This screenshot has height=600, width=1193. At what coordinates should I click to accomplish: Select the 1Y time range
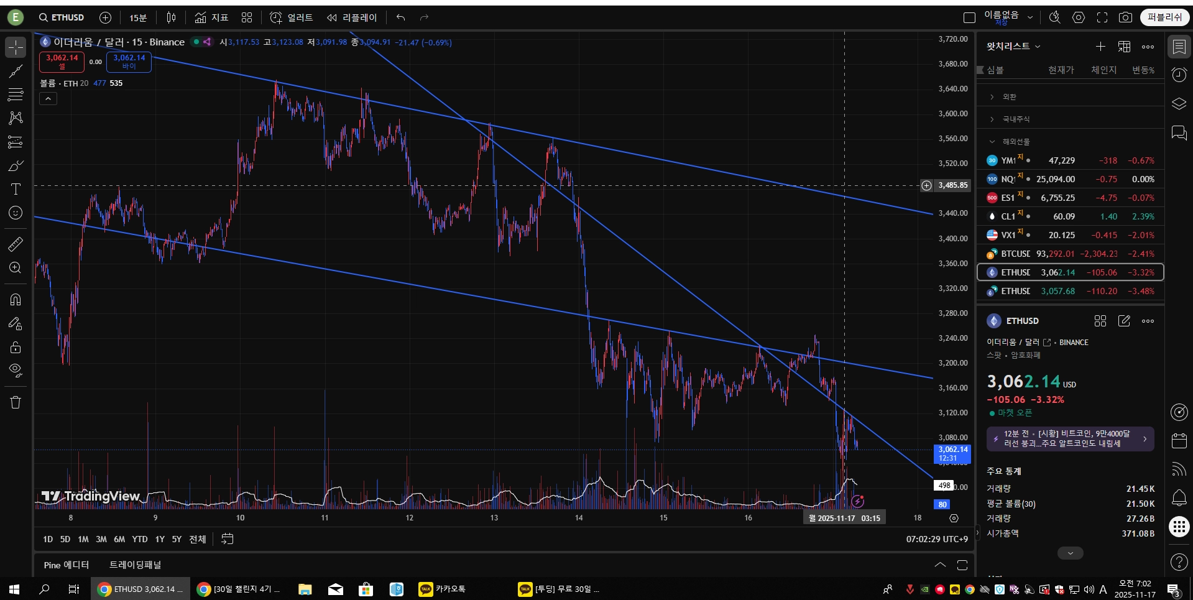160,539
